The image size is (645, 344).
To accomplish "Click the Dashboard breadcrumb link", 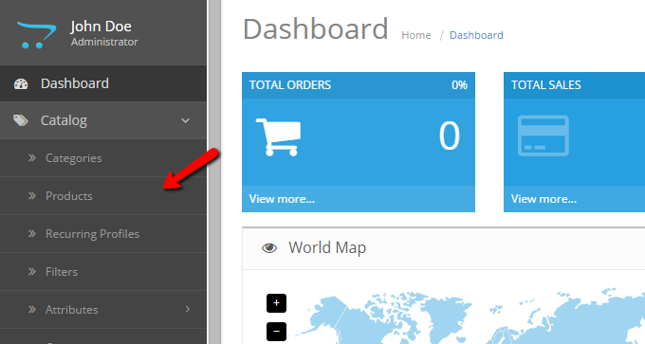I will [x=476, y=35].
